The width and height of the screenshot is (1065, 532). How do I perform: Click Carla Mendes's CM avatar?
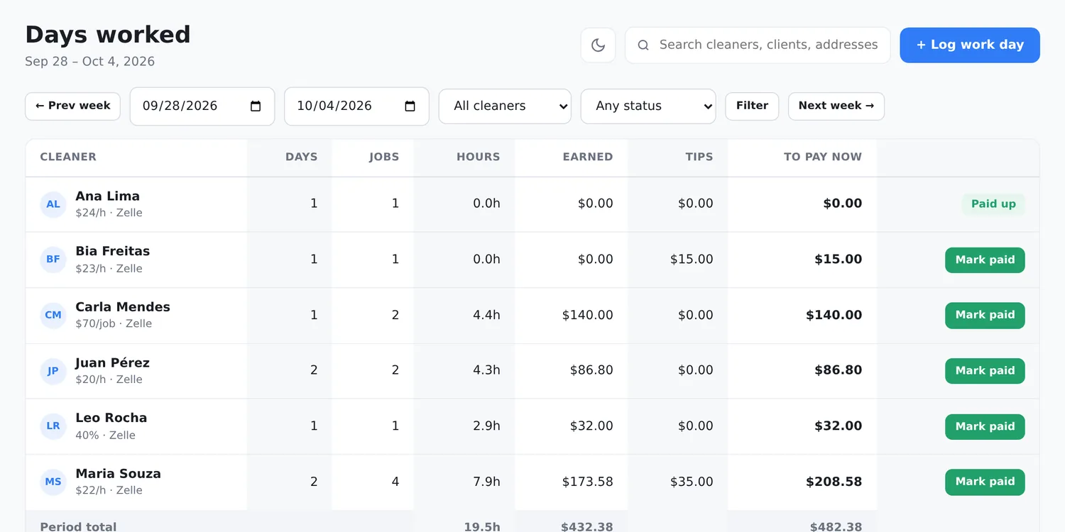pyautogui.click(x=53, y=315)
